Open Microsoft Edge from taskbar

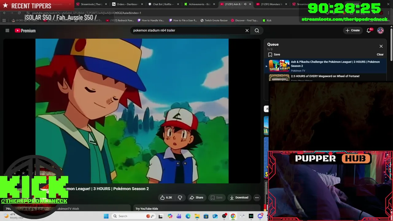click(188, 216)
